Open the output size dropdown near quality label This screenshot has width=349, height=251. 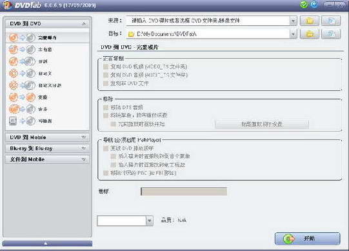click(x=150, y=221)
